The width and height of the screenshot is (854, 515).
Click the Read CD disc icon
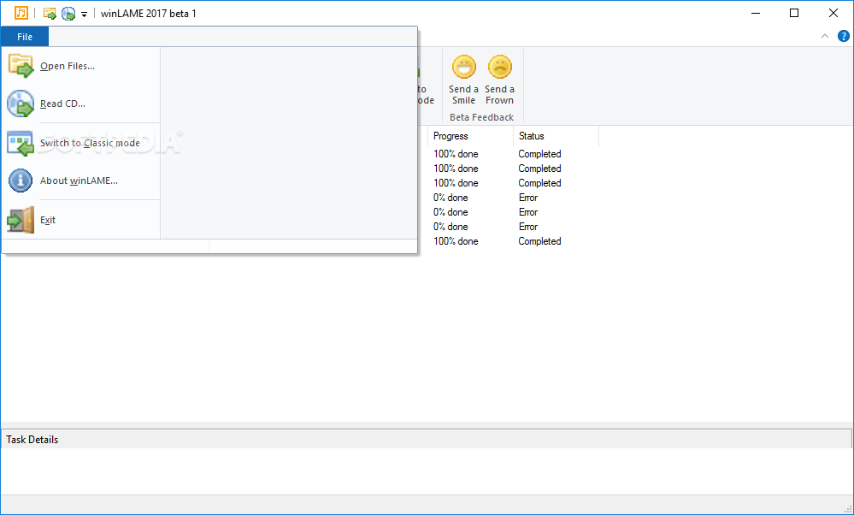point(21,104)
